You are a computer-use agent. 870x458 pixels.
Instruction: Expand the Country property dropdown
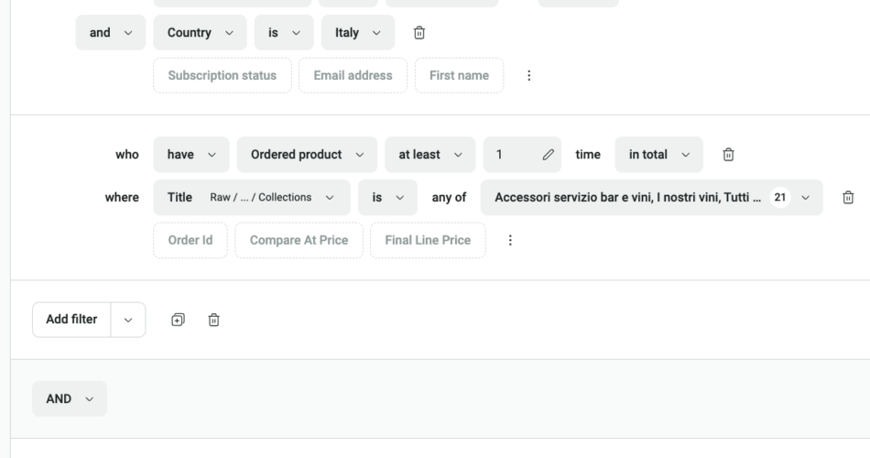pyautogui.click(x=200, y=33)
